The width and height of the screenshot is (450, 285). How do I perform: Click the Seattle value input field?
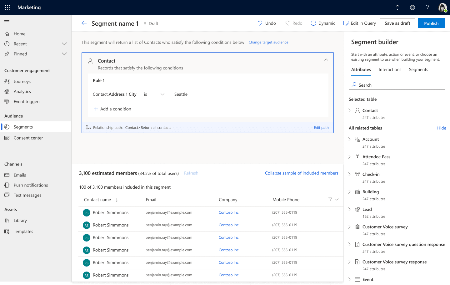coord(228,94)
